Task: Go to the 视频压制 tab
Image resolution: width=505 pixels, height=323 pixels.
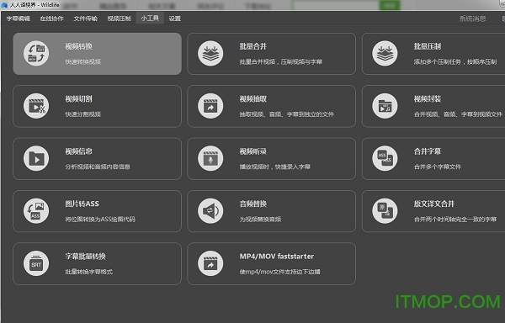Action: click(119, 19)
